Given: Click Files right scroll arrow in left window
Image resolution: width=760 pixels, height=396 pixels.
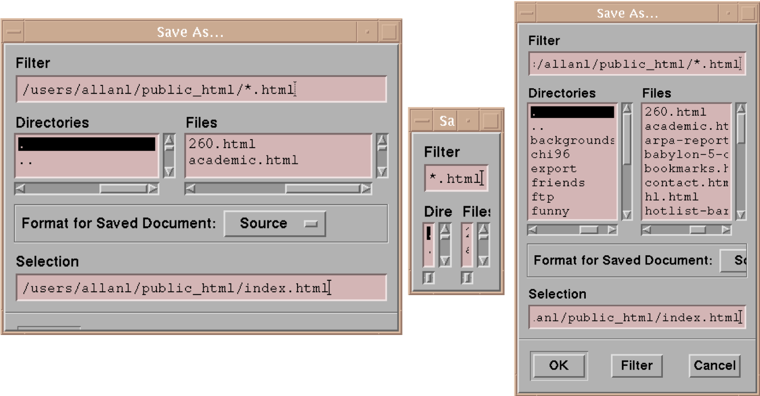Looking at the screenshot, I should 365,189.
